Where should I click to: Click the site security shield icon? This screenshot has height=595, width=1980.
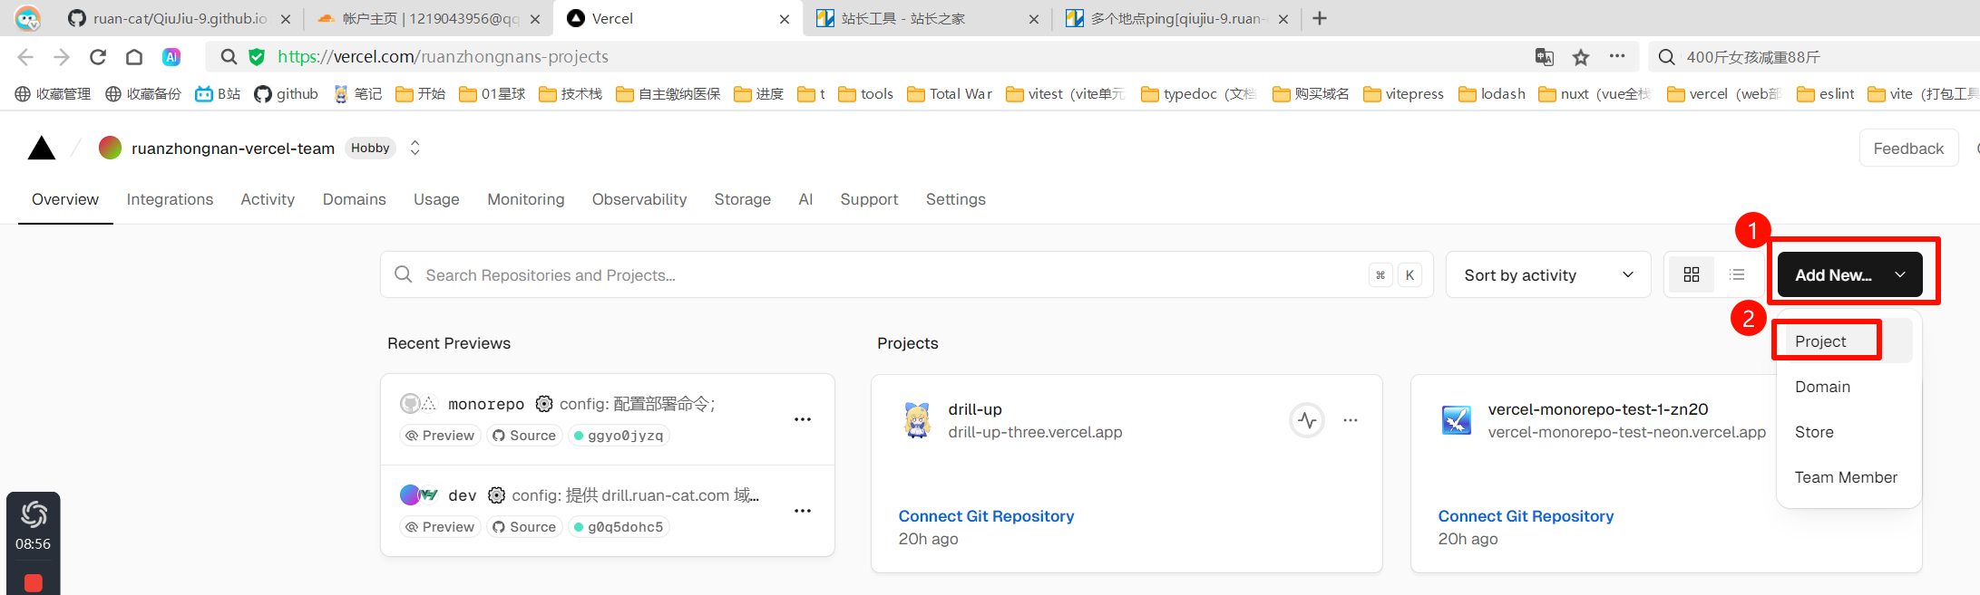coord(258,57)
